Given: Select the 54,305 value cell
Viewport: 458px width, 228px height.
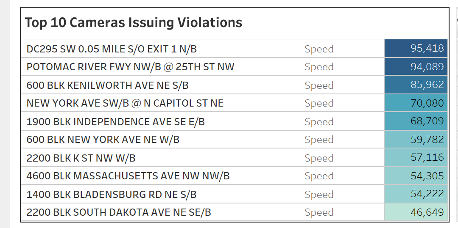Looking at the screenshot, I should pyautogui.click(x=416, y=176).
